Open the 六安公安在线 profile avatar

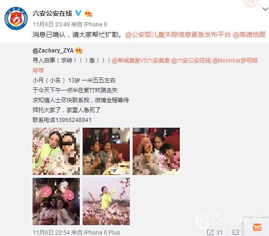(x=16, y=18)
